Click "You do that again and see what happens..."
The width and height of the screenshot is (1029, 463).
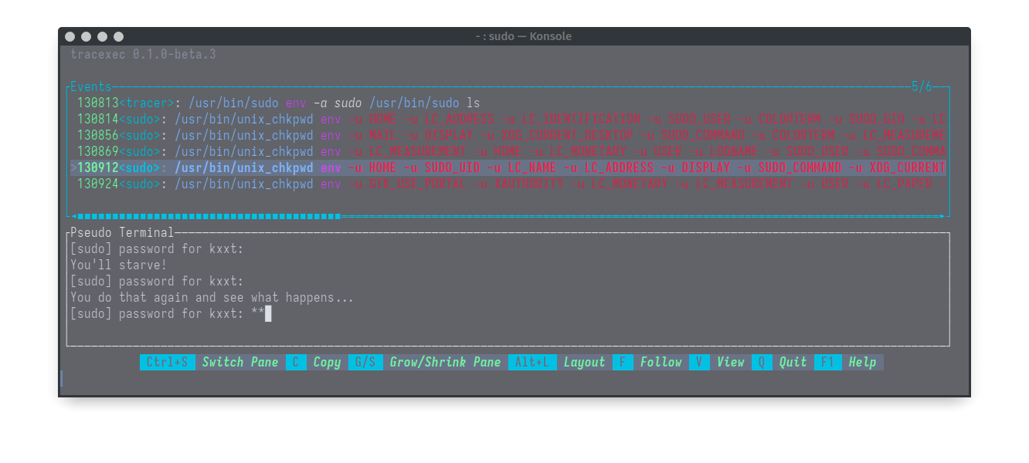tap(212, 297)
